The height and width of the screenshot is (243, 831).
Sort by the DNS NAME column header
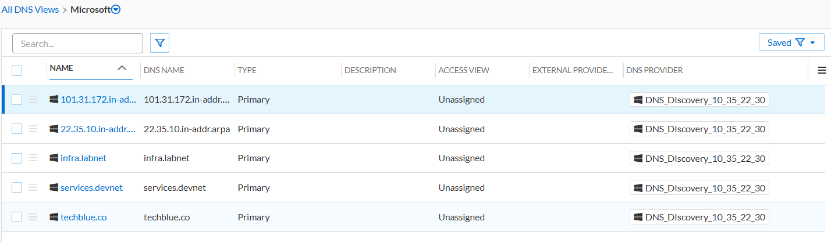[164, 70]
